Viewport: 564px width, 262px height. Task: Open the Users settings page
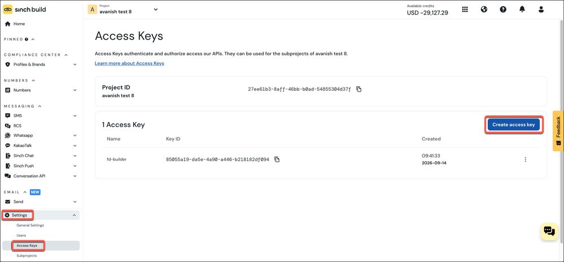coord(21,235)
